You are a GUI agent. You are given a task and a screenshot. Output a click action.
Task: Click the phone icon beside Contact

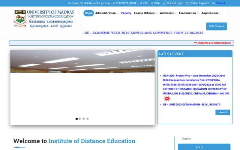[213, 3]
